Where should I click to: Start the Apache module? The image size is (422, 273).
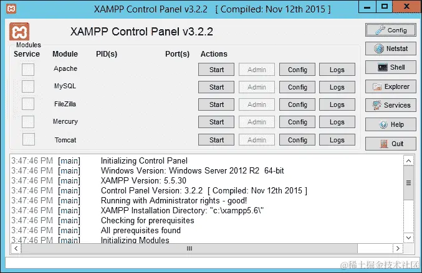216,70
